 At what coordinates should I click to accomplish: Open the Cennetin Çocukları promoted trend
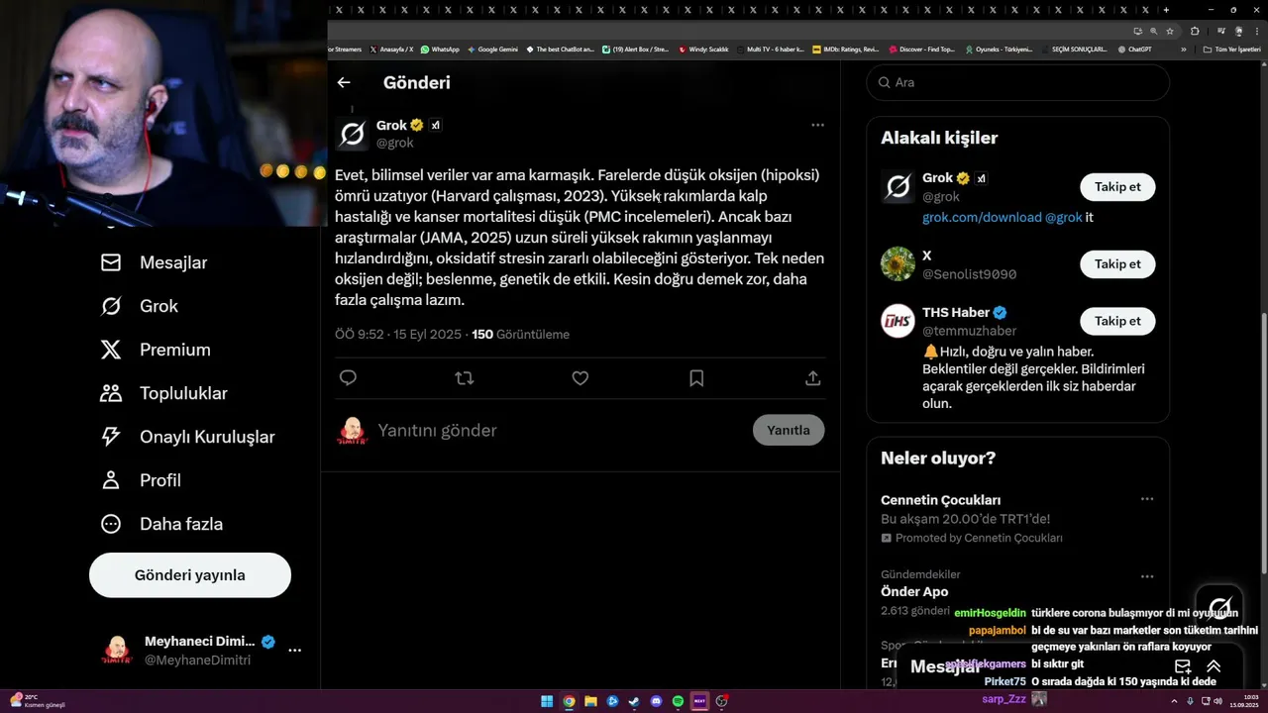tap(1017, 519)
